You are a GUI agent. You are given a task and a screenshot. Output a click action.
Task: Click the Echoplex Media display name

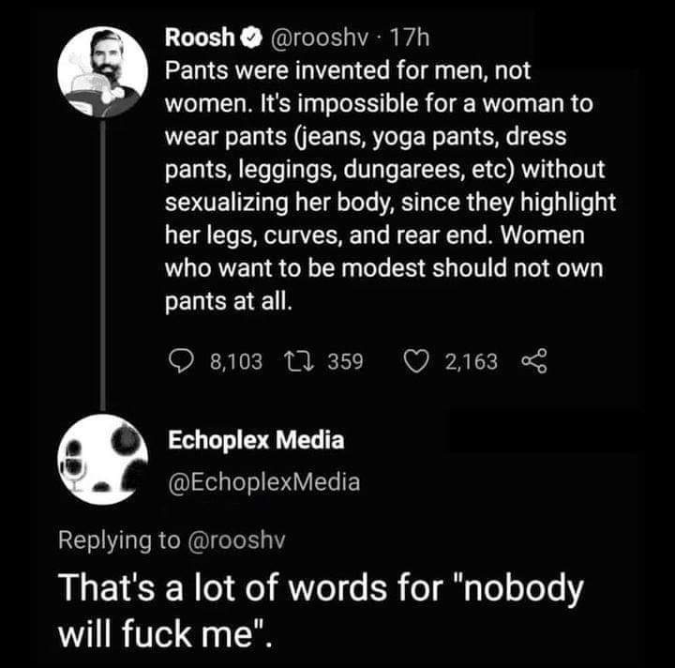[x=256, y=440]
